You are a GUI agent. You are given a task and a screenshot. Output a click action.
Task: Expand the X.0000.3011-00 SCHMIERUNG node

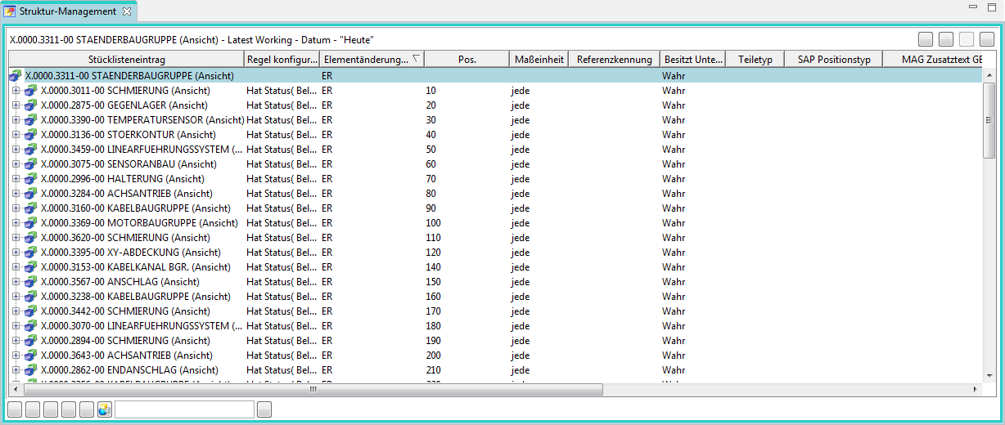[x=16, y=91]
